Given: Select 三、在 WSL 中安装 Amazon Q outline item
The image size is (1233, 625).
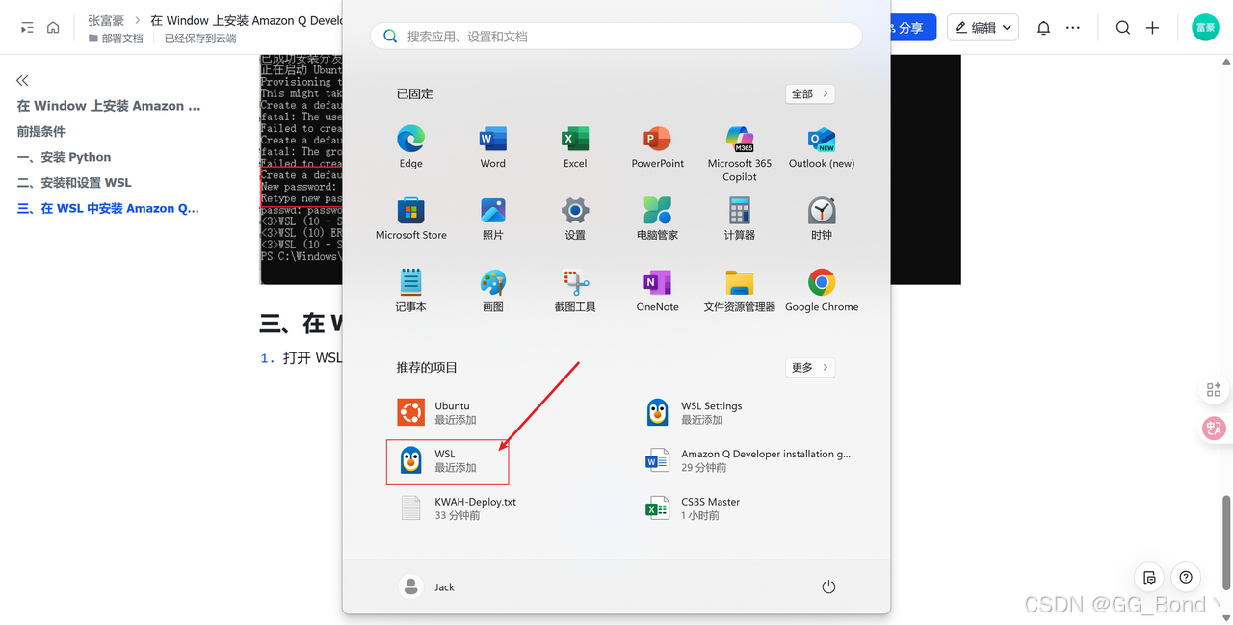Looking at the screenshot, I should [109, 208].
